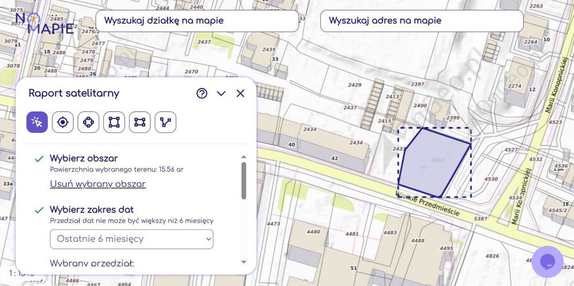Click the selected blue parcel polygon
This screenshot has height=286, width=574.
pyautogui.click(x=435, y=163)
